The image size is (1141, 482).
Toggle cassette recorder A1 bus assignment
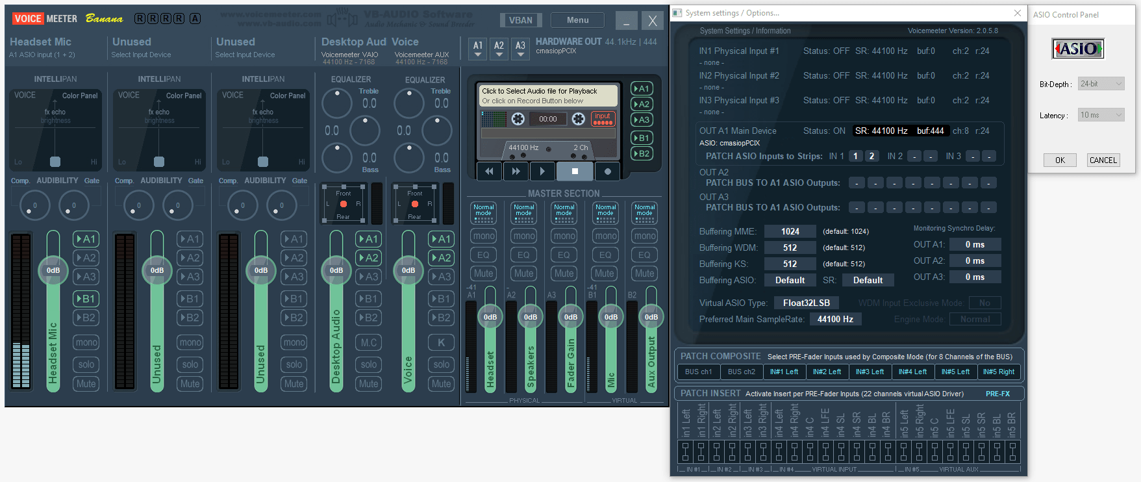click(x=642, y=88)
